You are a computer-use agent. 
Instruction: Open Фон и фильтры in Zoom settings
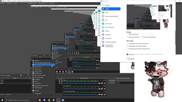[111, 27]
